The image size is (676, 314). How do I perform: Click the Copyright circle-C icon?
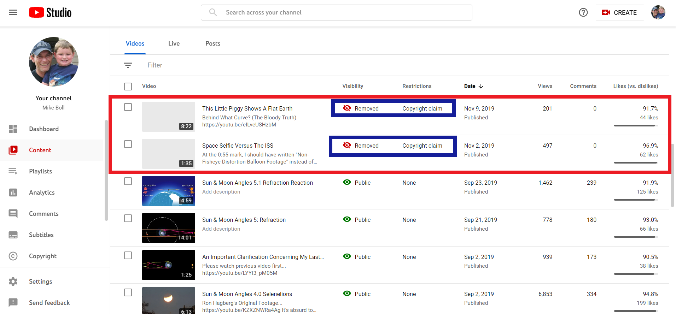[13, 256]
